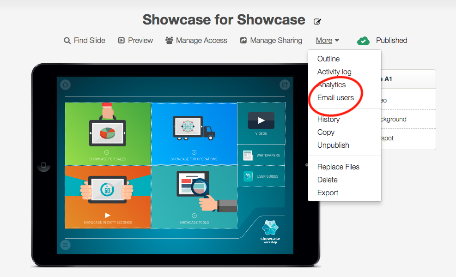Click the Showcase for Showcase title
The width and height of the screenshot is (456, 277).
(x=224, y=20)
